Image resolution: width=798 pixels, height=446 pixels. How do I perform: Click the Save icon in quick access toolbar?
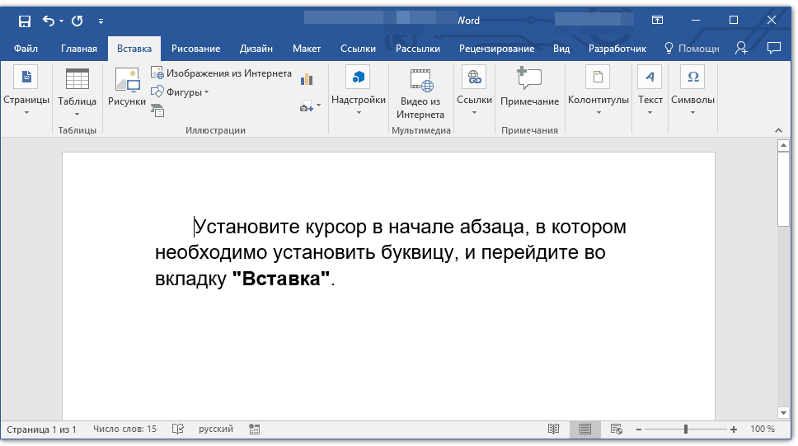pyautogui.click(x=24, y=21)
